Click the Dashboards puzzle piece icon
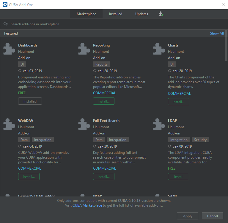Viewport: 228px width, 223px height. point(9,49)
